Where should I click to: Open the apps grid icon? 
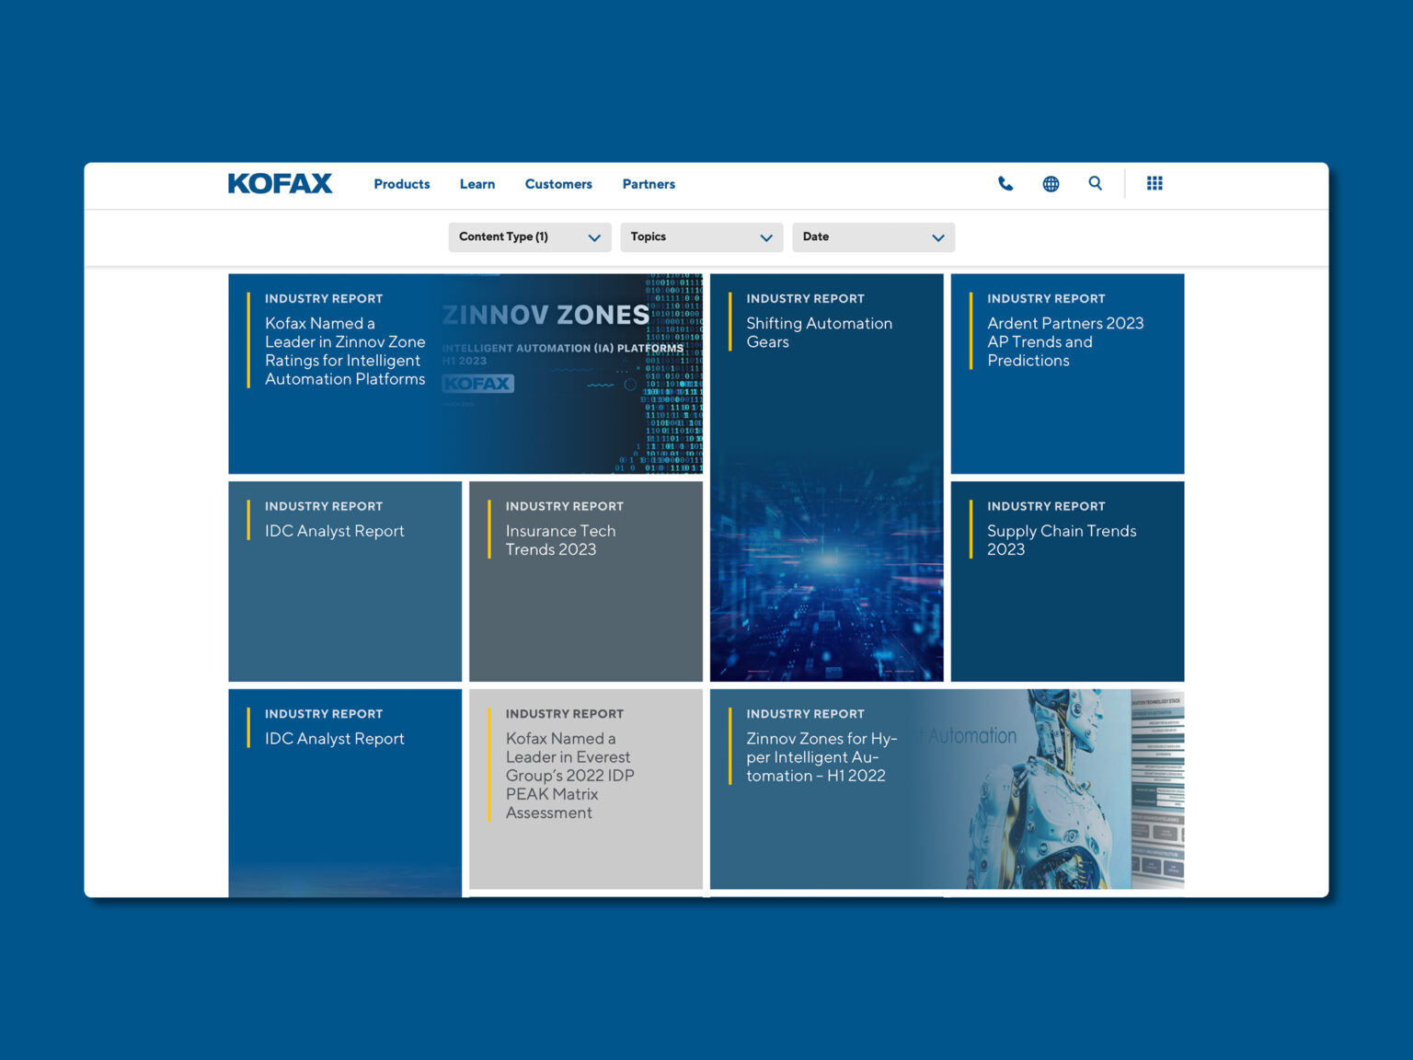[1155, 184]
